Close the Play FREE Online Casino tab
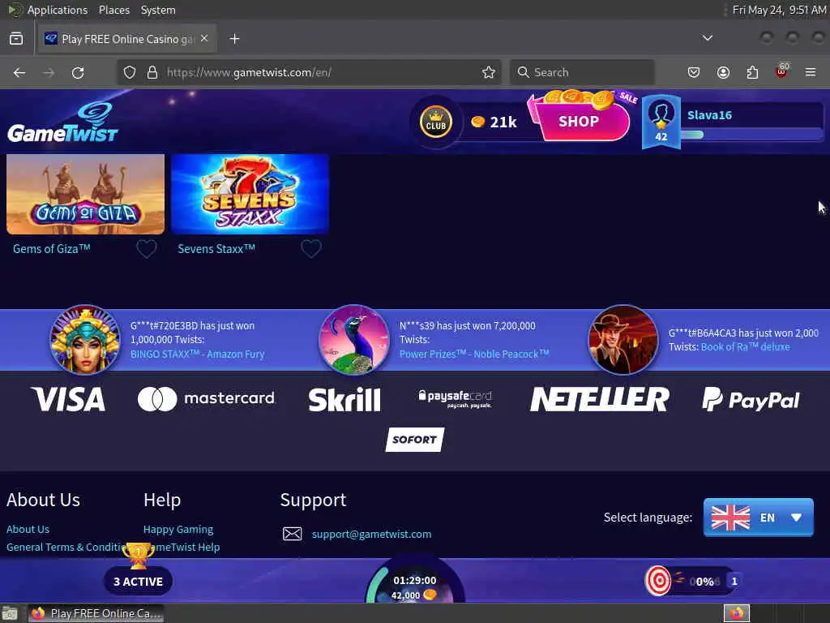This screenshot has height=623, width=830. tap(204, 39)
